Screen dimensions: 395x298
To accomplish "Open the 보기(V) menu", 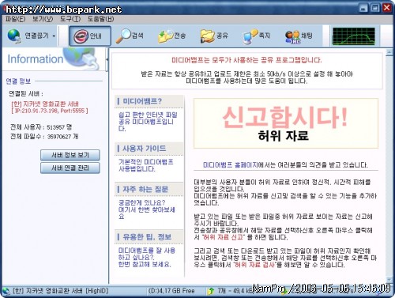I will [x=43, y=19].
